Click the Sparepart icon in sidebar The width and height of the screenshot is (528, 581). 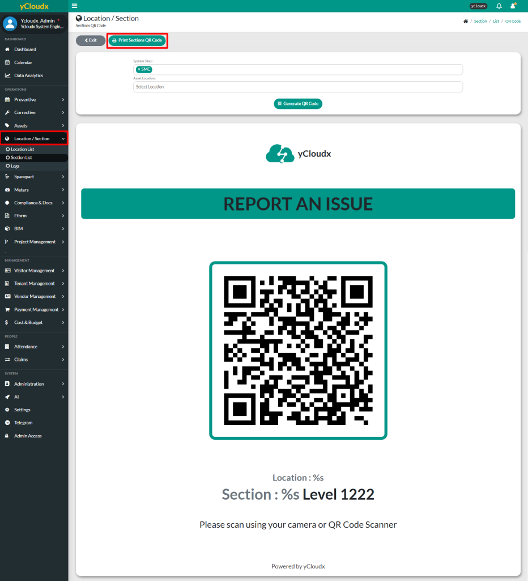(7, 177)
